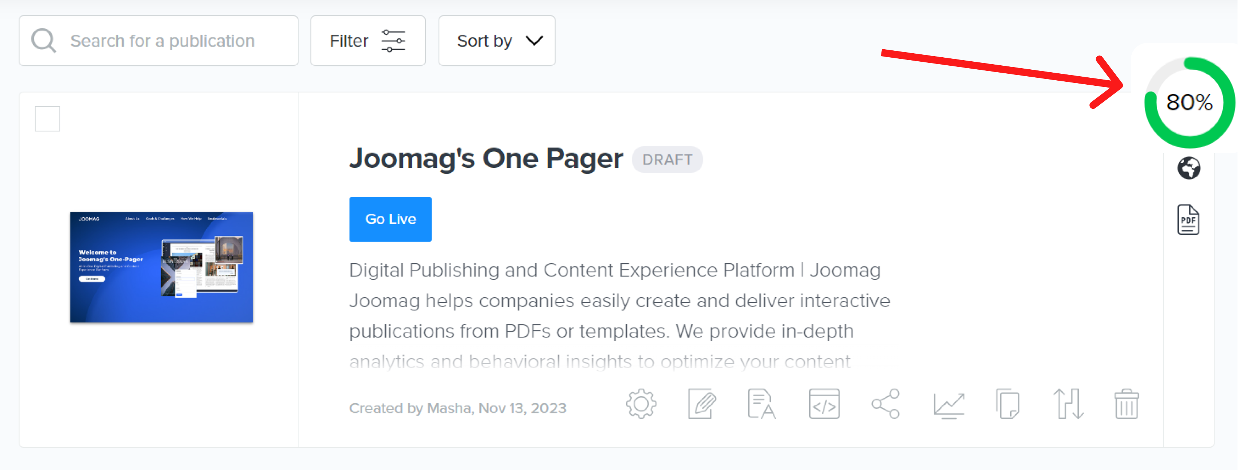Click the 80% completion progress ring
The width and height of the screenshot is (1247, 470).
[x=1189, y=102]
